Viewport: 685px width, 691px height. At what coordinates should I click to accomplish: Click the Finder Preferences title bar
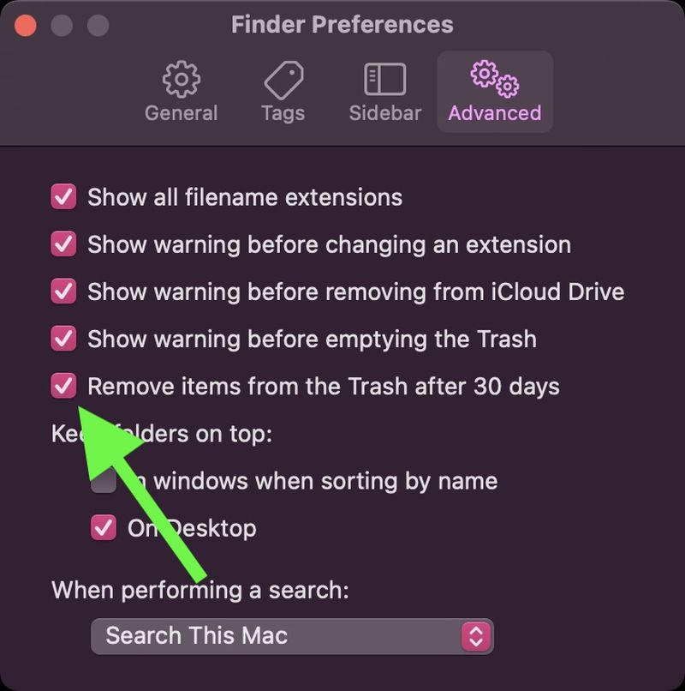coord(342,24)
